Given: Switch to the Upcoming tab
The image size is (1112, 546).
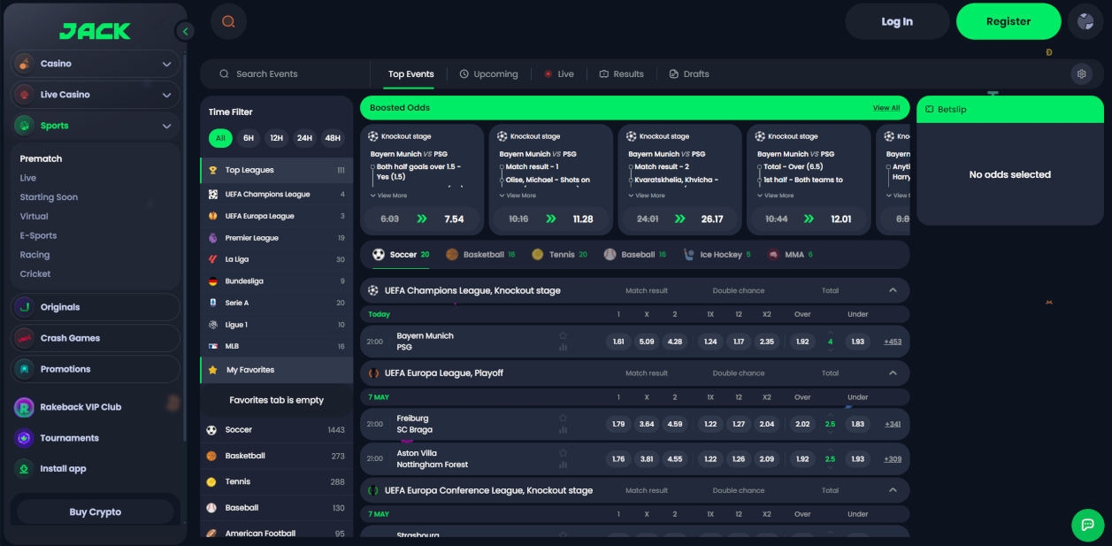Looking at the screenshot, I should [488, 74].
